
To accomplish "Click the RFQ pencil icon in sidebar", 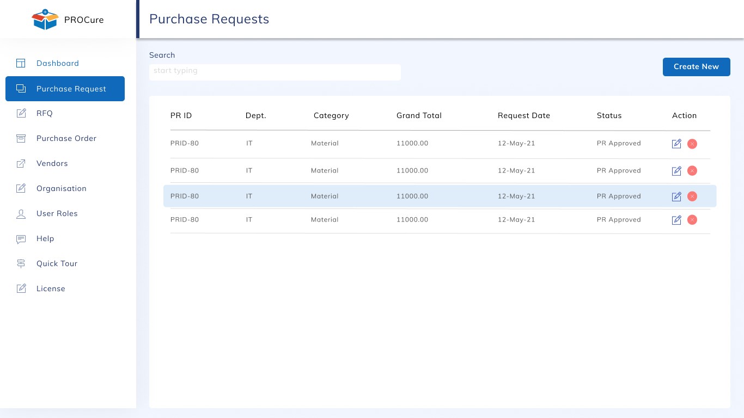I will point(21,113).
